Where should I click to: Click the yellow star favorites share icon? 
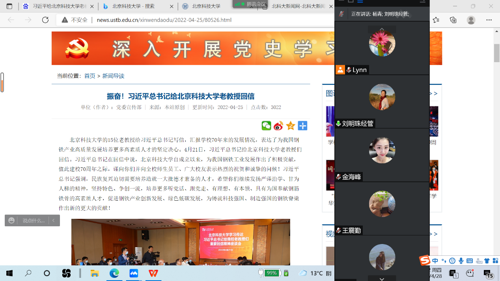tap(291, 126)
